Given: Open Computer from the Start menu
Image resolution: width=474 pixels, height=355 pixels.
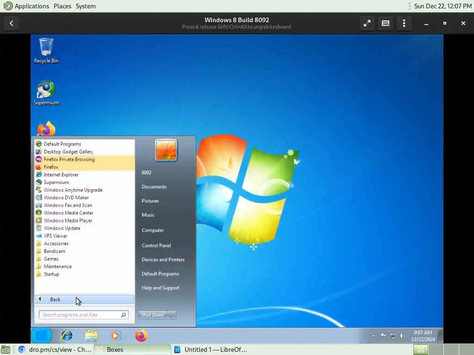Looking at the screenshot, I should click(x=153, y=230).
